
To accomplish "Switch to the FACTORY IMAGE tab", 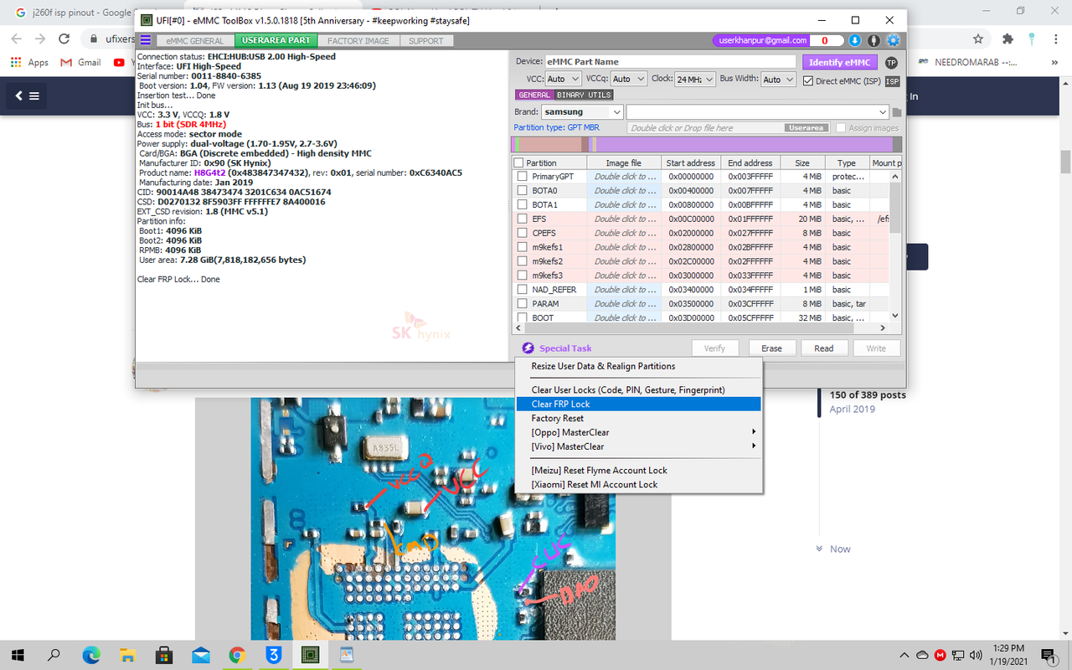I will 358,40.
